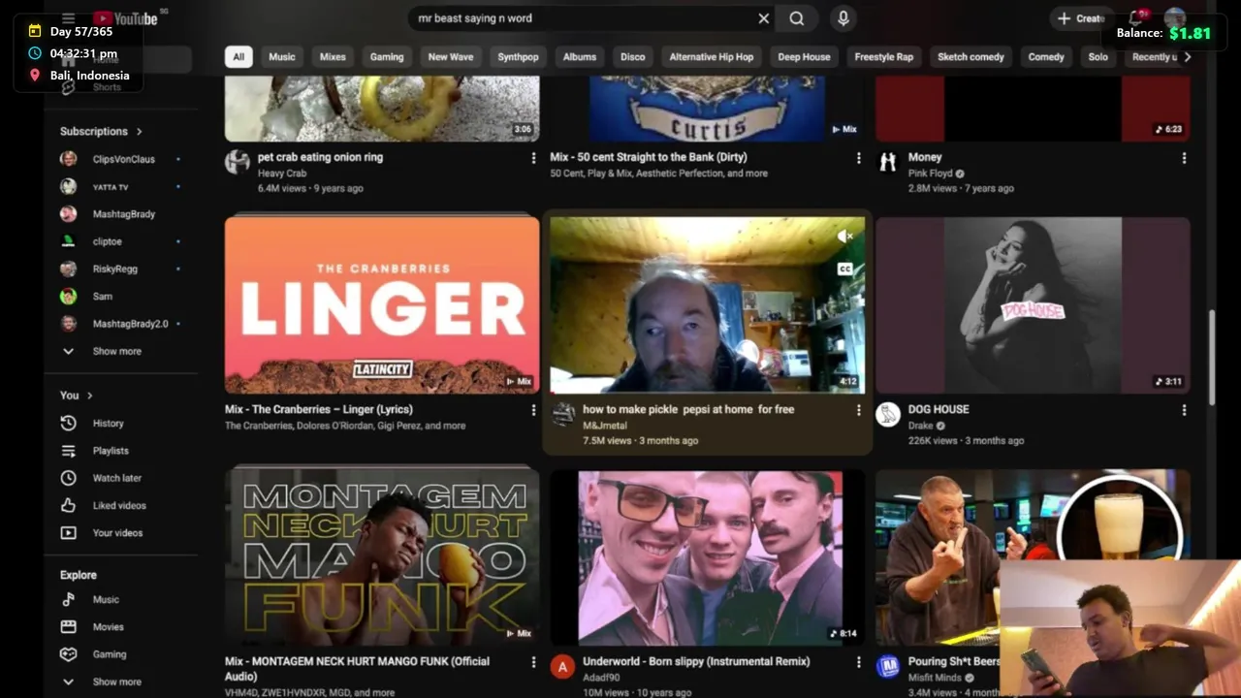Viewport: 1241px width, 698px height.
Task: Select the Sketch comedy chip
Action: tap(971, 57)
